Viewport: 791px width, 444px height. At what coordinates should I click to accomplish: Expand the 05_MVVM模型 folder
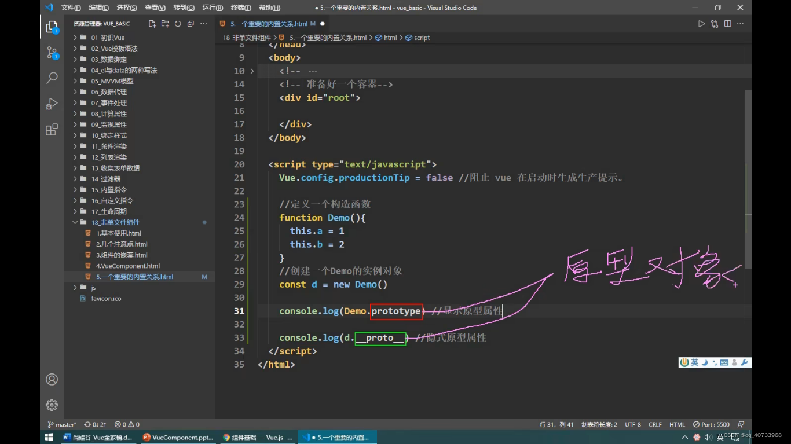(139, 81)
